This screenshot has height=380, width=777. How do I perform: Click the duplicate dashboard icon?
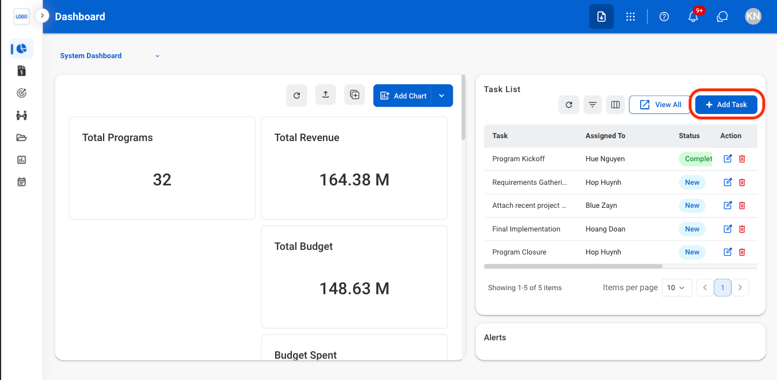click(355, 94)
